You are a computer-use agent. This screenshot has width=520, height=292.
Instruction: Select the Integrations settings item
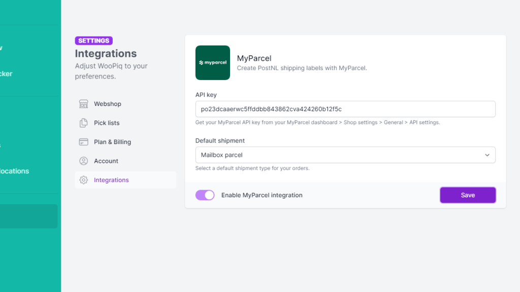pyautogui.click(x=126, y=180)
